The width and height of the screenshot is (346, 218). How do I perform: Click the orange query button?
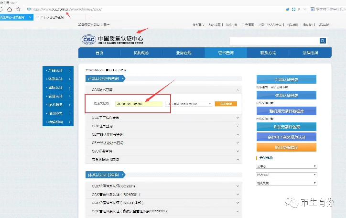click(226, 104)
